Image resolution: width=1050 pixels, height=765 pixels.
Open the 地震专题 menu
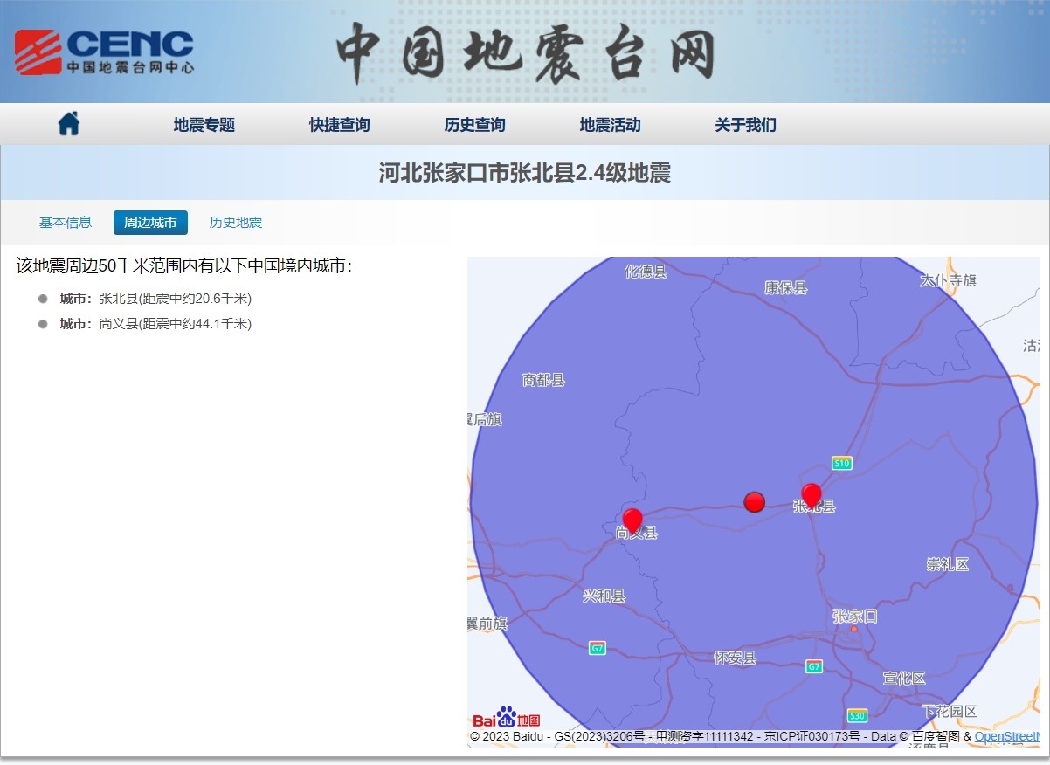click(x=204, y=125)
